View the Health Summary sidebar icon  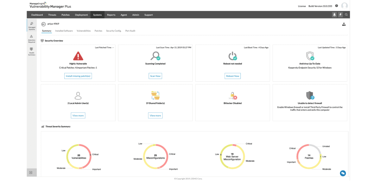[31, 50]
